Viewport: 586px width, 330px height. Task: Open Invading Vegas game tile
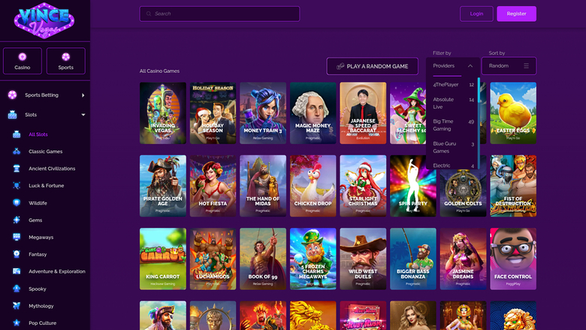coord(163,114)
